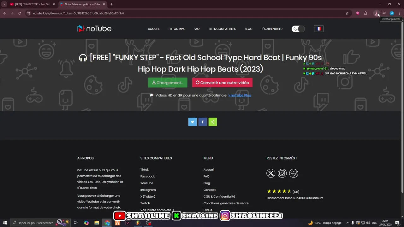Open TIKTOK MP4 in the nav menu
The image size is (404, 227).
click(176, 29)
